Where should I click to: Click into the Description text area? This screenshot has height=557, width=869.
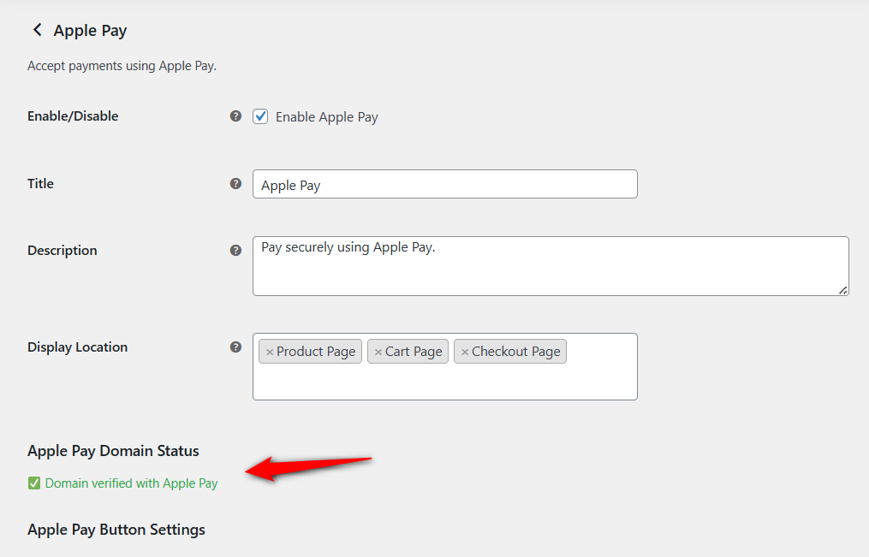click(x=551, y=266)
